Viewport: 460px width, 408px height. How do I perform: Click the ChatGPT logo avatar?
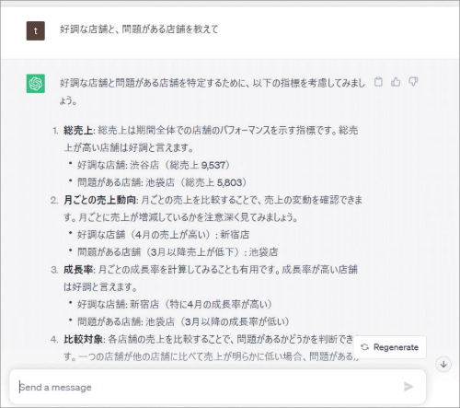pos(36,84)
